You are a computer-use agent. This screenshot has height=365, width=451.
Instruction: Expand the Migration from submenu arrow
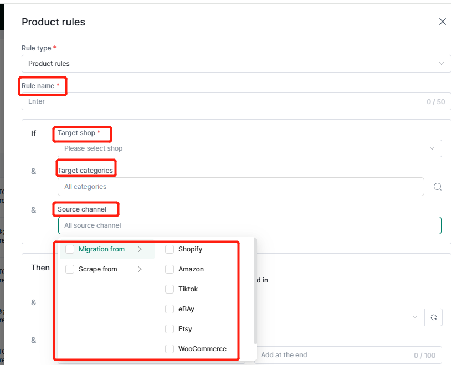point(140,249)
